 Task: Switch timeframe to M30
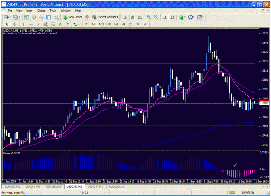pos(109,24)
